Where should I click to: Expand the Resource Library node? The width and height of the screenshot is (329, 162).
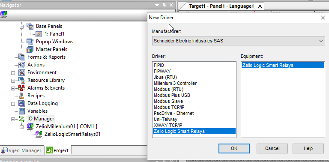(13, 81)
